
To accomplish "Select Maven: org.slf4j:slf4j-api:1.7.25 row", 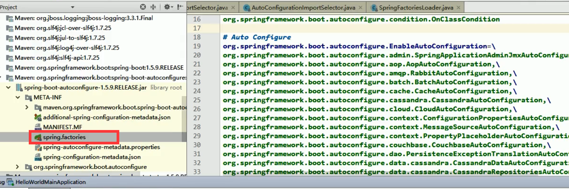I will click(57, 57).
